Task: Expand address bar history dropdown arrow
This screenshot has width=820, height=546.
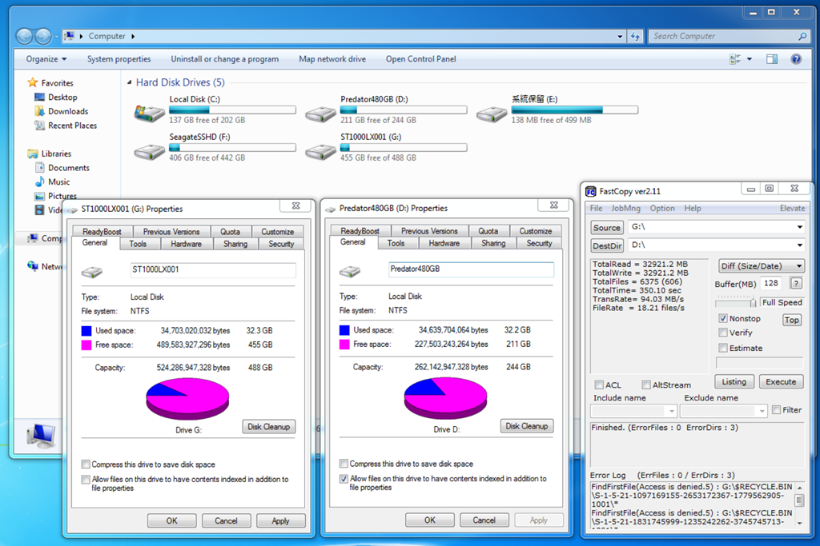Action: pos(621,36)
